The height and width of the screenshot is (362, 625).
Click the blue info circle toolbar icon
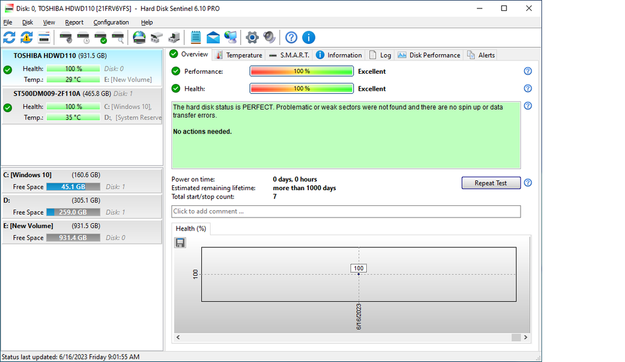point(308,38)
